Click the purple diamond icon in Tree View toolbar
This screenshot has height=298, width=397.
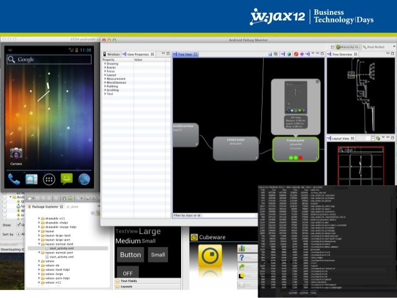[302, 54]
